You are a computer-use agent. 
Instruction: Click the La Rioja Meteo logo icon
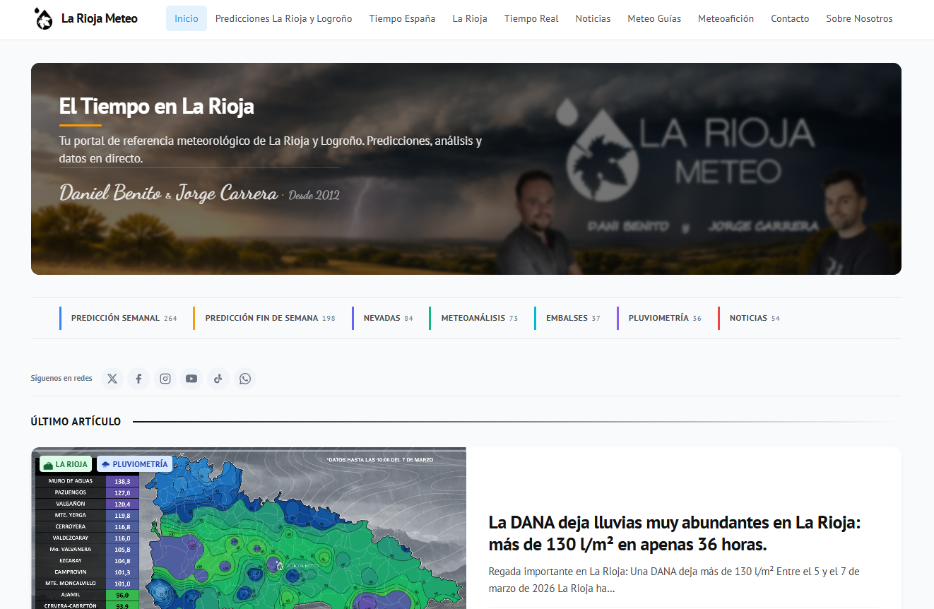(x=43, y=18)
